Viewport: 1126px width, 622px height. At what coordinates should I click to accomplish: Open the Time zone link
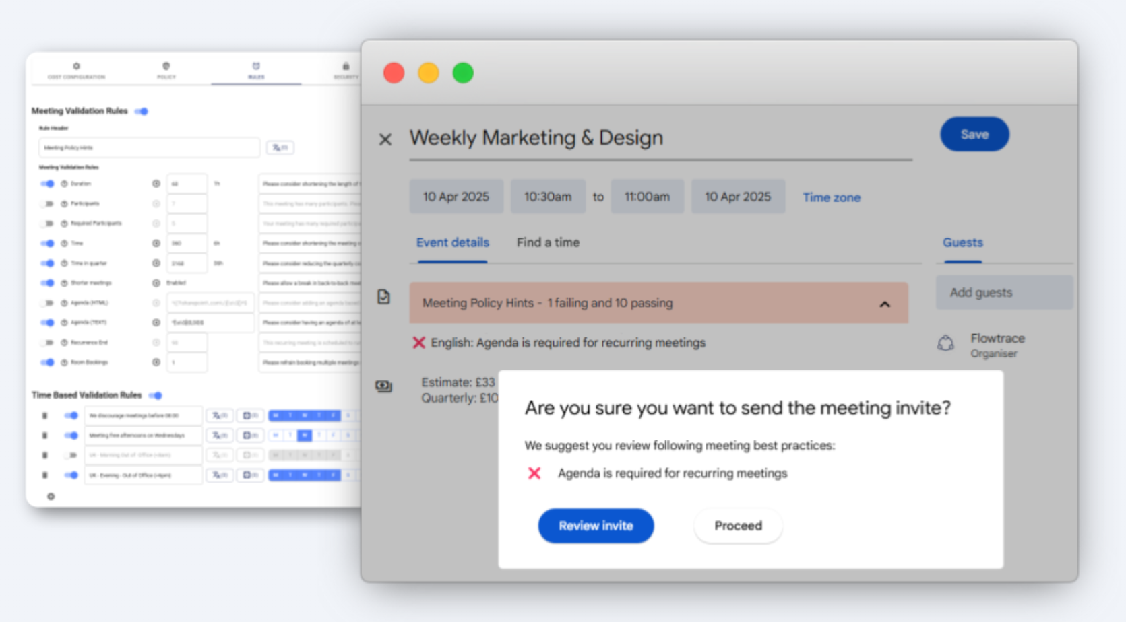[x=832, y=197]
